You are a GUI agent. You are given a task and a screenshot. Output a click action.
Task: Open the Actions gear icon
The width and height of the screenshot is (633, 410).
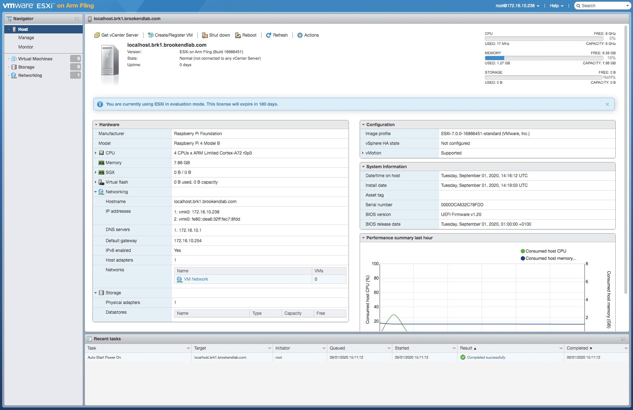coord(300,35)
